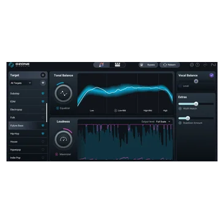Add a new target with plus icon
The width and height of the screenshot is (224, 224).
point(43,75)
